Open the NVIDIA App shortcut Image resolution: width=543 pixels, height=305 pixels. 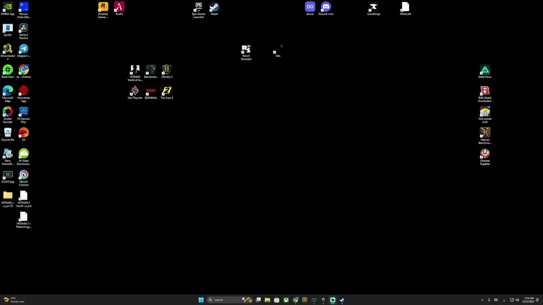(8, 9)
